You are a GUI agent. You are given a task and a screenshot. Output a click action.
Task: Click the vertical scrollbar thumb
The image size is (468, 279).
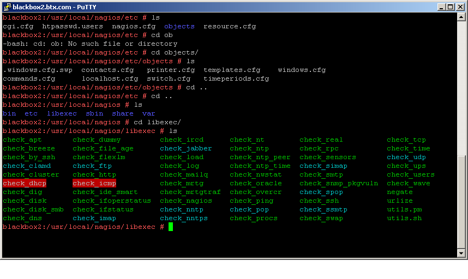(461, 202)
